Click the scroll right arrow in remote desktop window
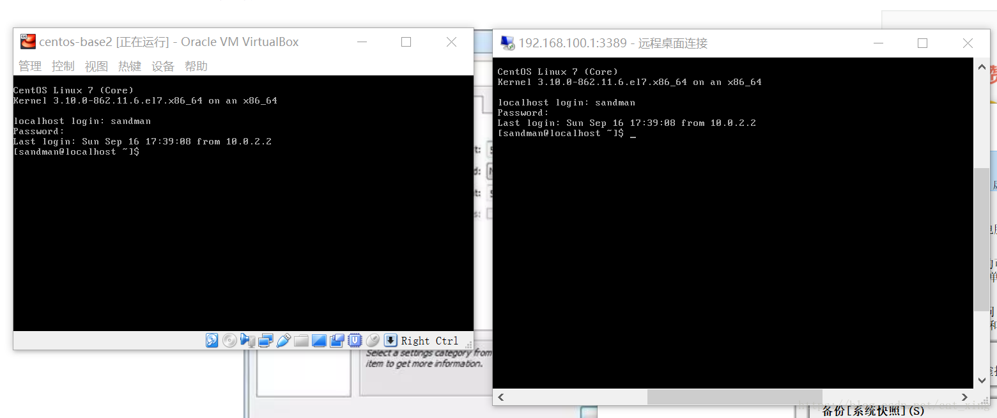997x418 pixels. coord(965,397)
